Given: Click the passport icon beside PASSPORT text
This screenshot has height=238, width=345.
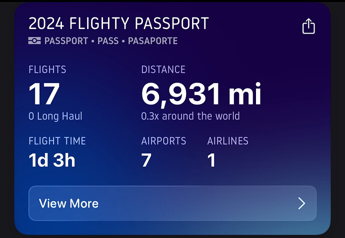Looking at the screenshot, I should click(34, 40).
